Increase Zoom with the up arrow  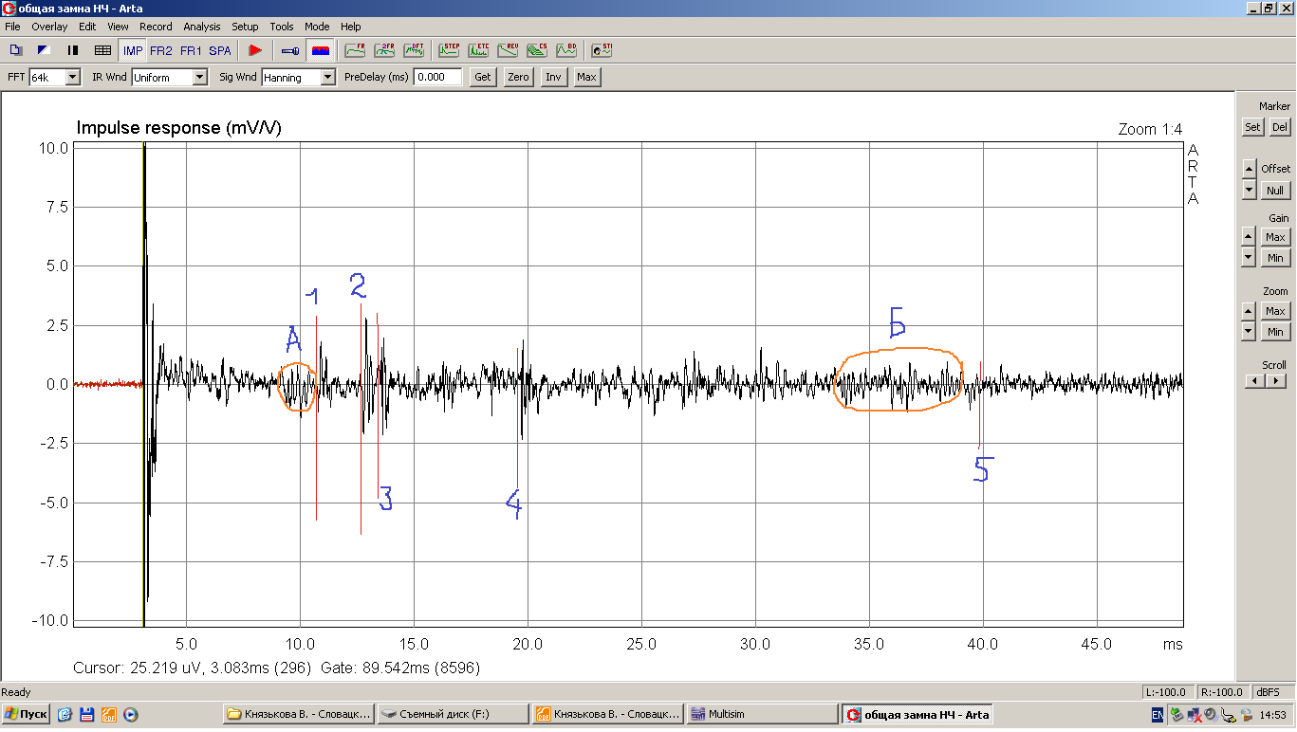click(x=1249, y=311)
